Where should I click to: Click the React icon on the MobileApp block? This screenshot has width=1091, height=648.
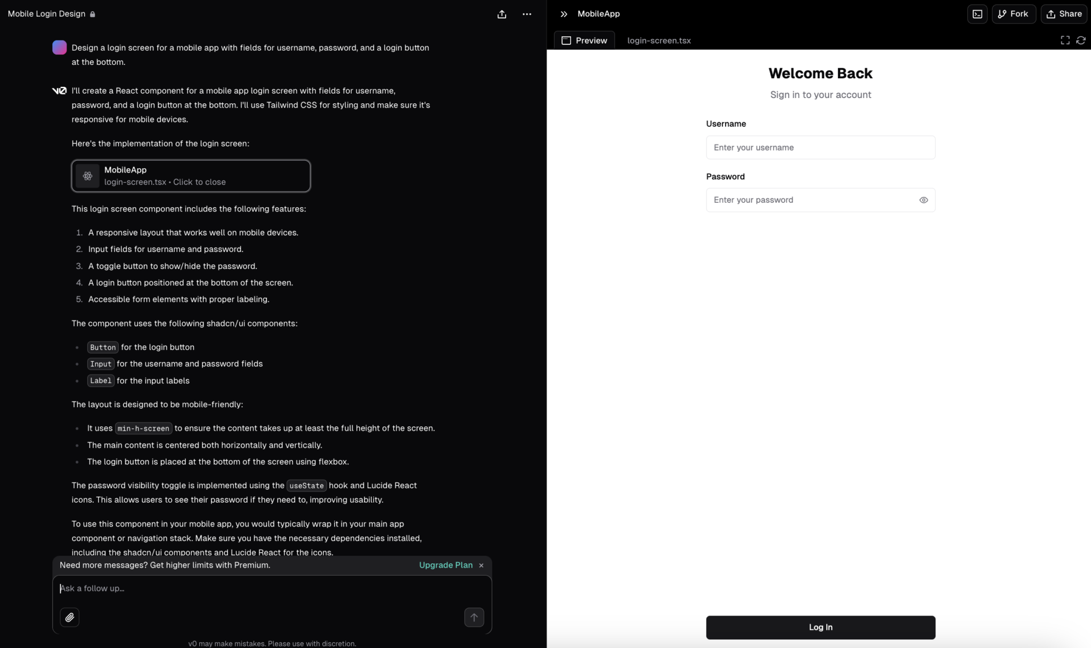88,176
